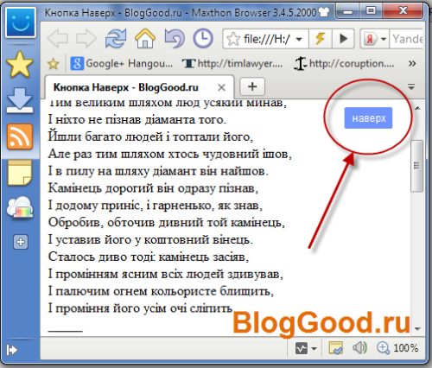Click the 100% zoom level
Image resolution: width=432 pixels, height=368 pixels.
click(405, 348)
